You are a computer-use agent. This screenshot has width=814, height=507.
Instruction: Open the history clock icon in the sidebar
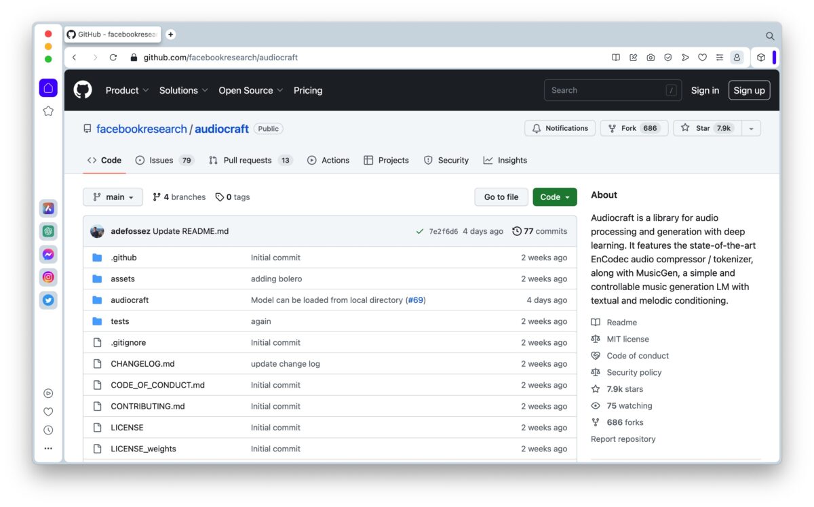point(48,430)
